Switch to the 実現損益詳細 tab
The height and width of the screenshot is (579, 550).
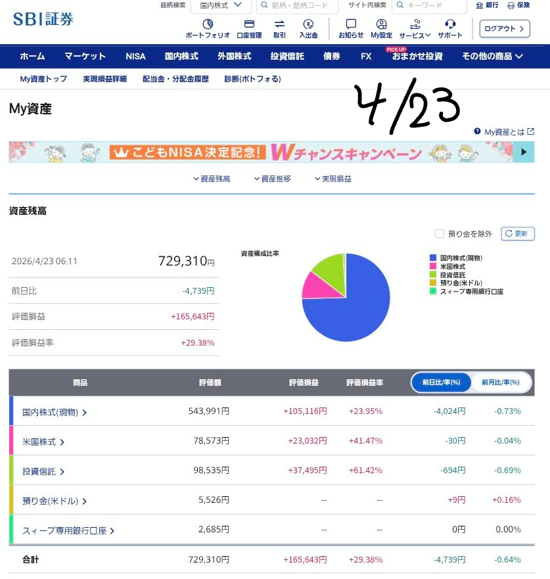[x=104, y=79]
